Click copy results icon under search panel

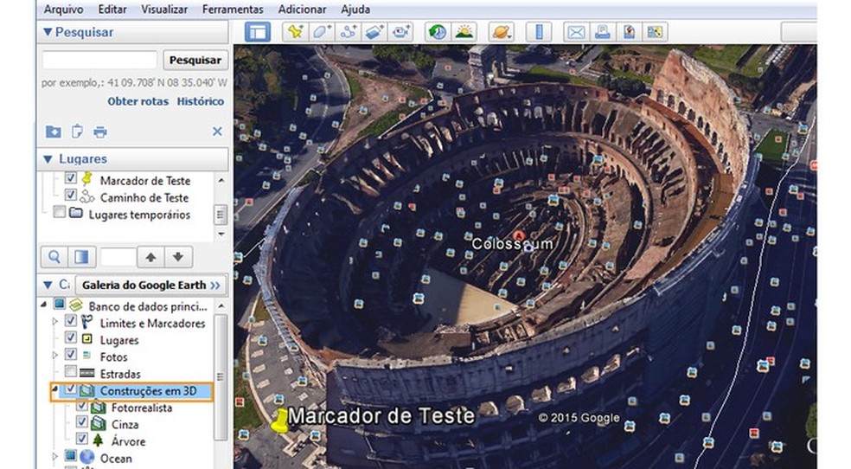[x=77, y=132]
